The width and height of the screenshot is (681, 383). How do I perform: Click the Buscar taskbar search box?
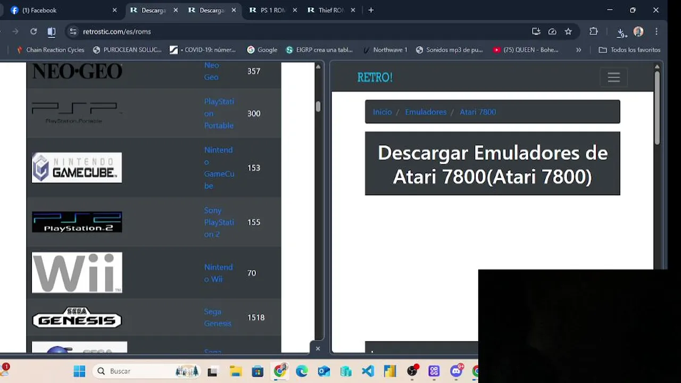click(146, 371)
